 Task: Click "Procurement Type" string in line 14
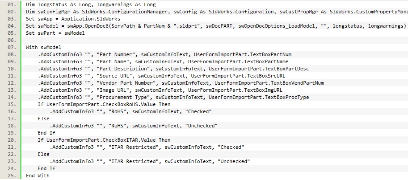tap(124, 97)
